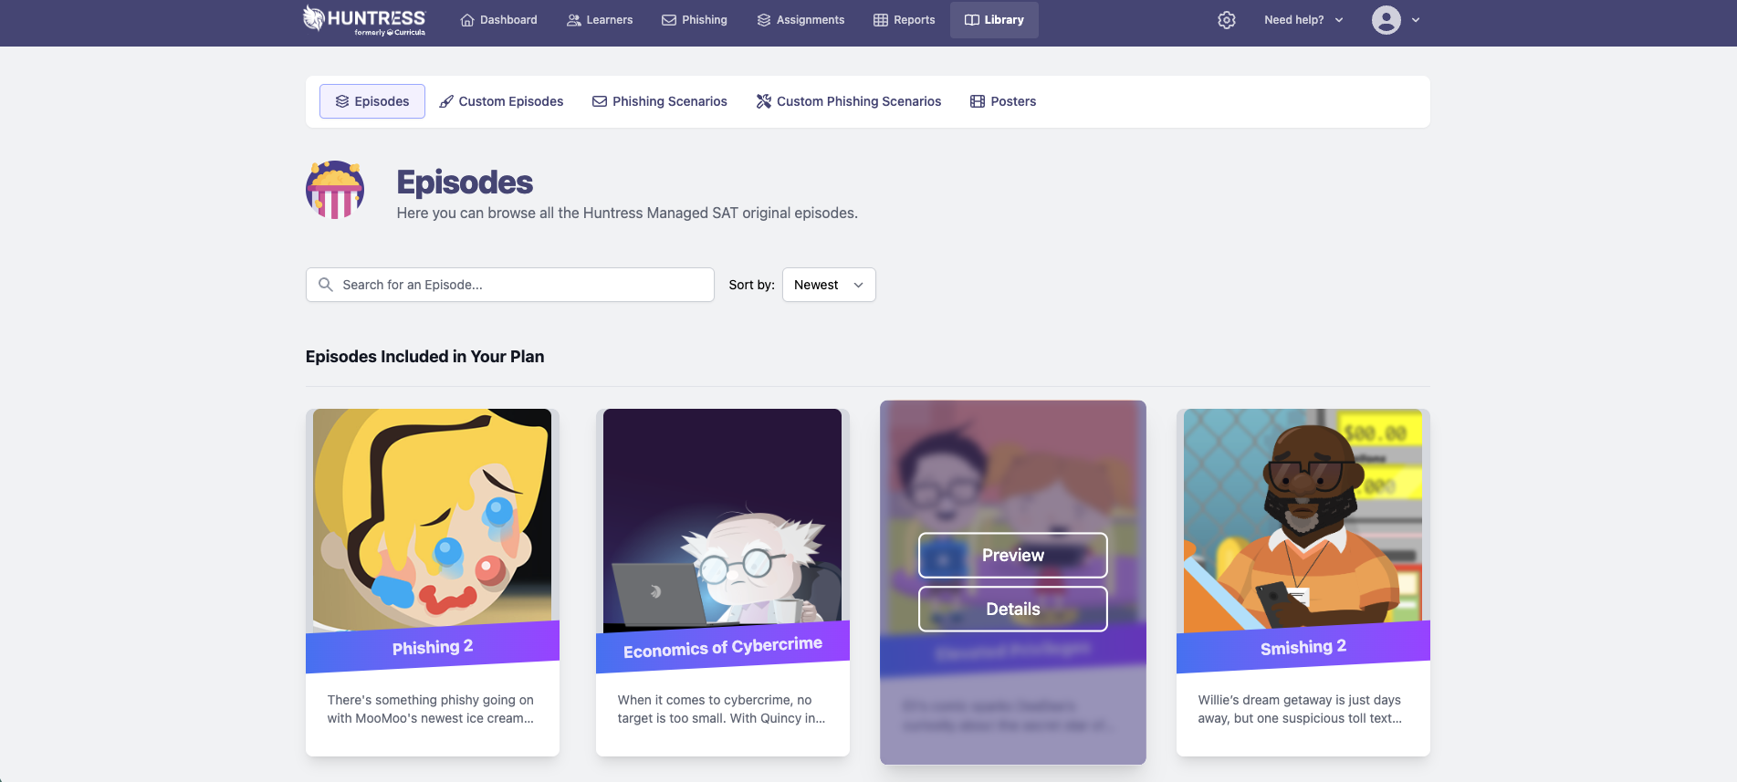Image resolution: width=1737 pixels, height=782 pixels.
Task: Go to Assignments in the top navigation
Action: [x=800, y=20]
